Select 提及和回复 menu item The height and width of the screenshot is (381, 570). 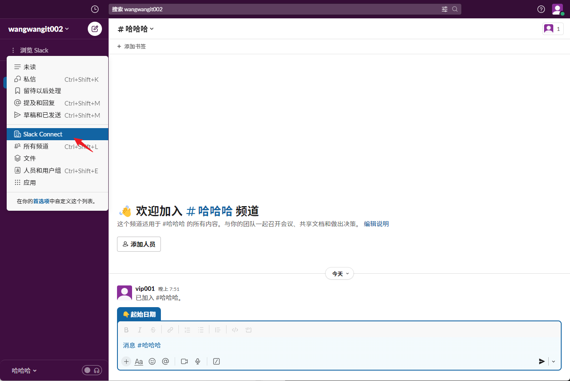pos(58,103)
